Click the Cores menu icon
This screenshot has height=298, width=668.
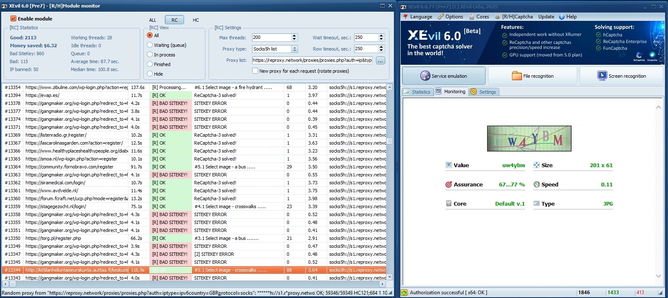click(x=471, y=17)
